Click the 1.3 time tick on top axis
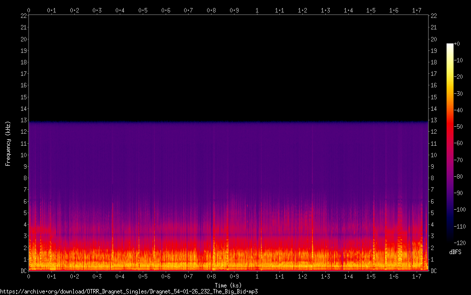This screenshot has height=295, width=471. tap(325, 10)
